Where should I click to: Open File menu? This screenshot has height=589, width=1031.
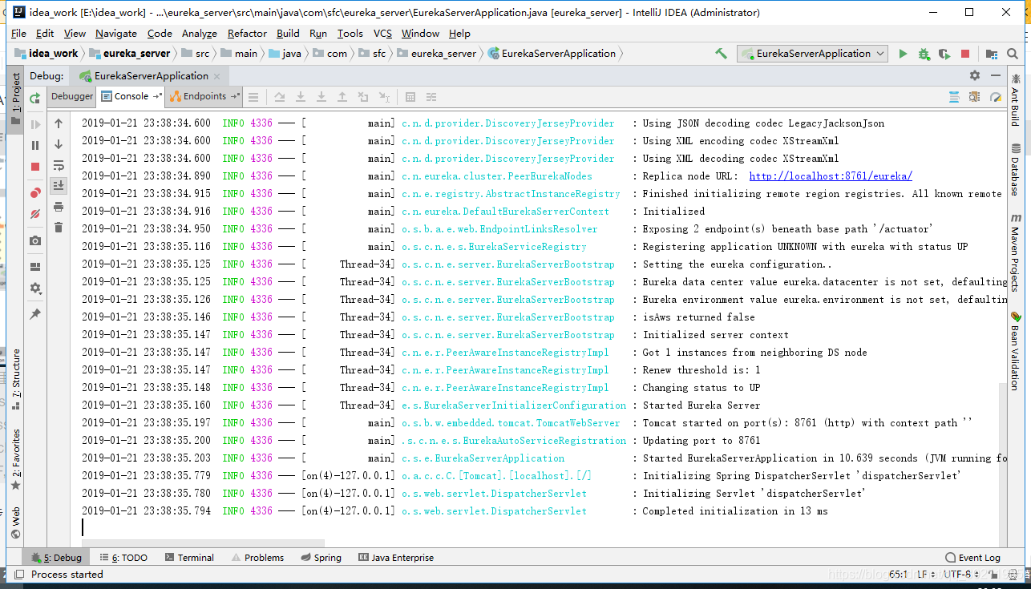[18, 33]
